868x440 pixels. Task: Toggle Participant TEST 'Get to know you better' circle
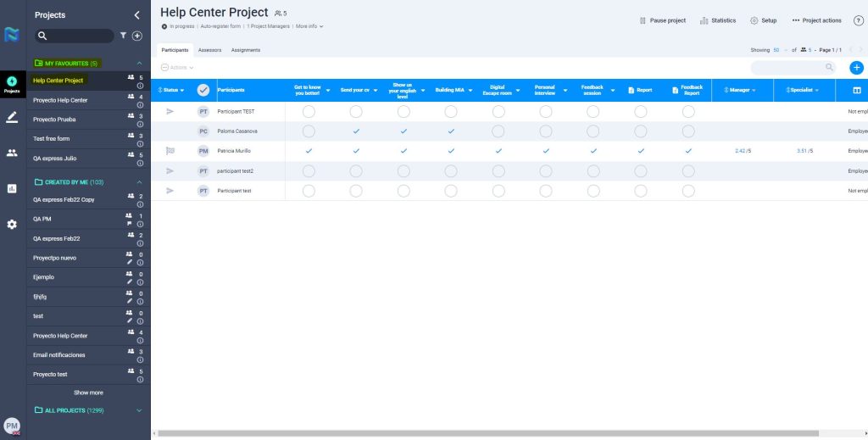[x=309, y=112]
